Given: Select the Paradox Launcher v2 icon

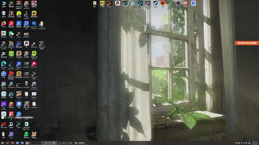Looking at the screenshot, I should pyautogui.click(x=34, y=85).
